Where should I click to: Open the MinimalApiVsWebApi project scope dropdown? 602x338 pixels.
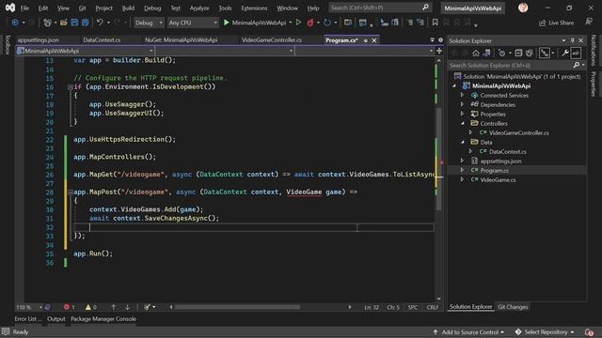pos(85,51)
